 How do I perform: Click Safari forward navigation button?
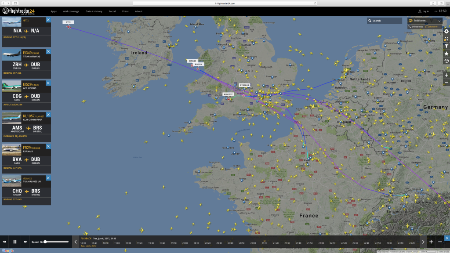8,3
